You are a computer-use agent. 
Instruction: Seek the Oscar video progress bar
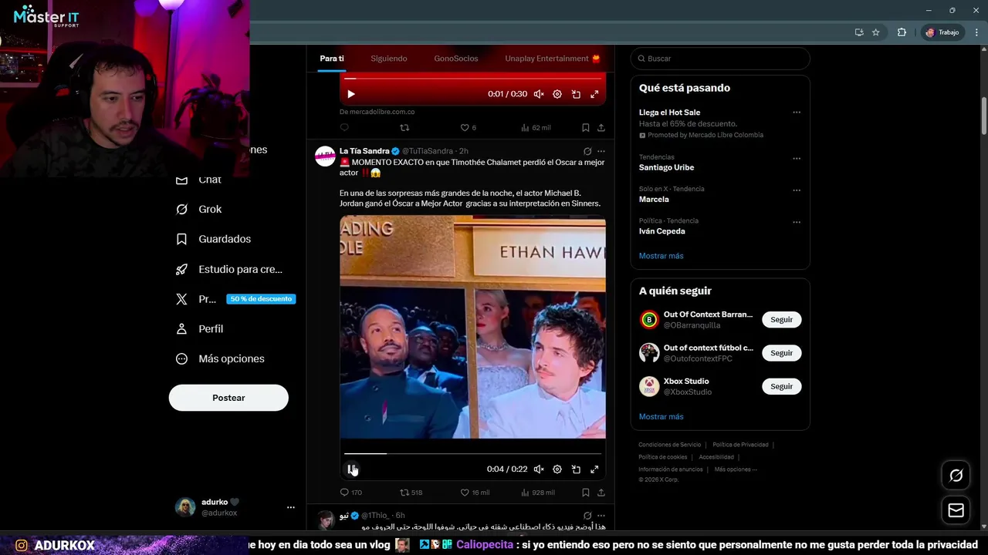coord(472,454)
